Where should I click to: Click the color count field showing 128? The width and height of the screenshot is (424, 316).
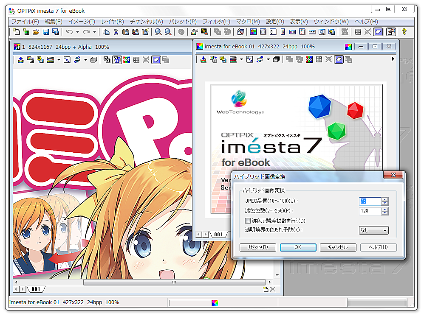click(x=370, y=211)
